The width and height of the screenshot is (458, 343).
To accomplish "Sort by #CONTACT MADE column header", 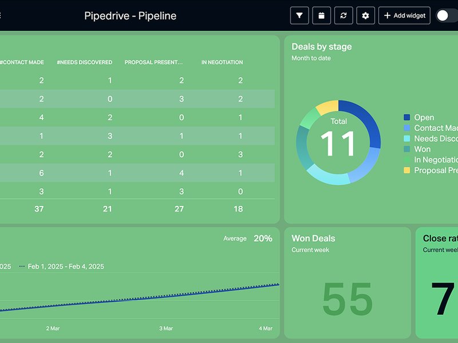I will point(22,62).
